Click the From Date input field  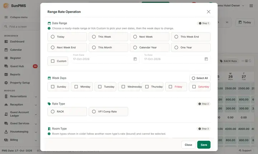tap(105, 59)
